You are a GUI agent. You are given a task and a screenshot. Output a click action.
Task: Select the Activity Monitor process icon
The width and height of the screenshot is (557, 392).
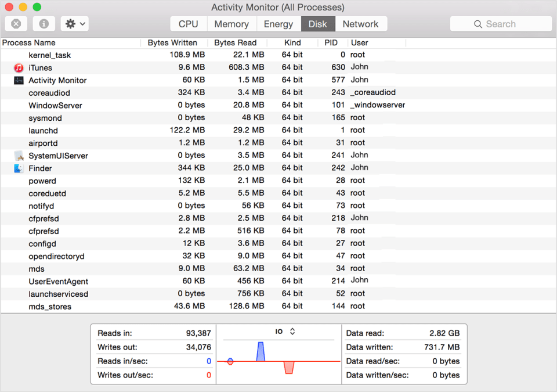17,80
